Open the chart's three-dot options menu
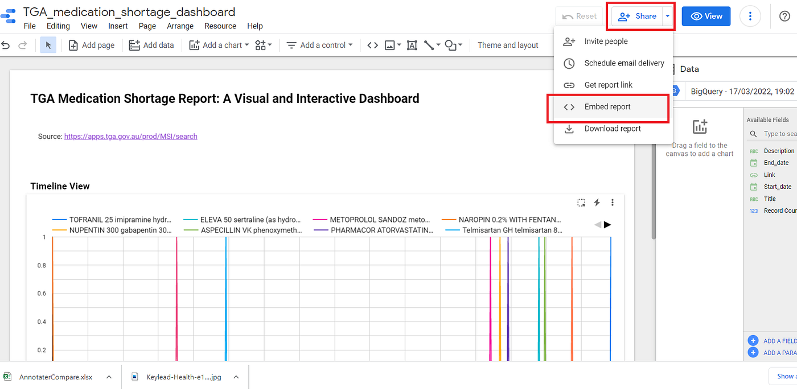 (612, 203)
